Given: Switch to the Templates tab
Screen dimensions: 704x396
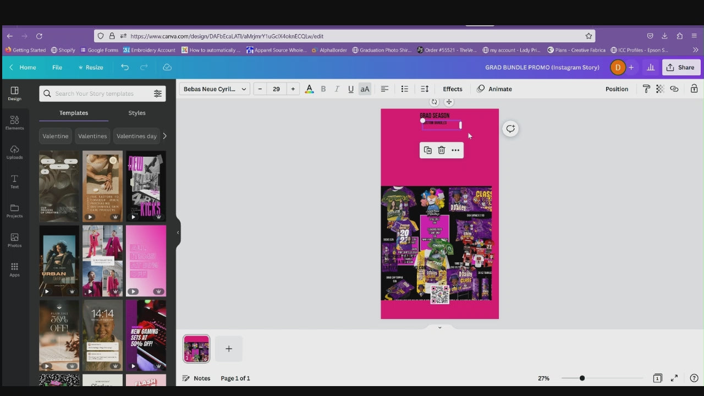Looking at the screenshot, I should tap(74, 113).
